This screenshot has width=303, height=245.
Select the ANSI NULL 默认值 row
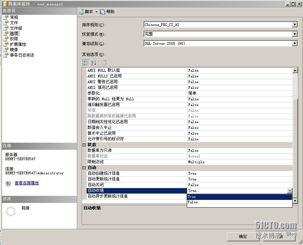click(x=189, y=70)
